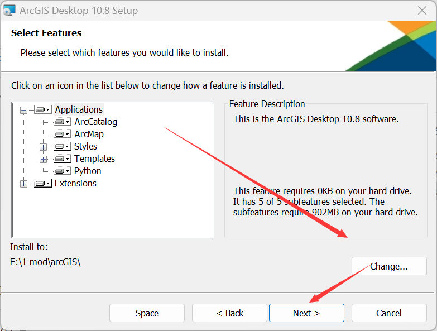Click the ArcCatalog feature drive icon
437x331 pixels.
point(62,122)
